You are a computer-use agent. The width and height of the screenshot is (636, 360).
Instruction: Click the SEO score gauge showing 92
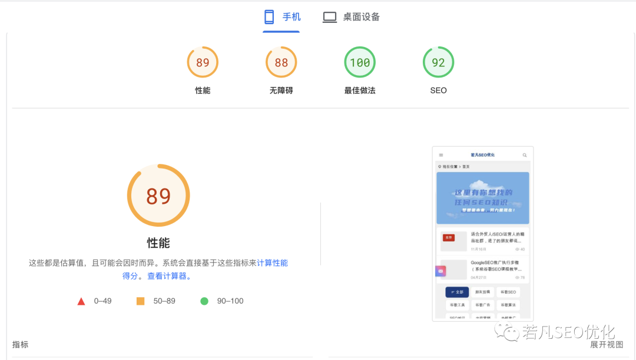pos(438,62)
